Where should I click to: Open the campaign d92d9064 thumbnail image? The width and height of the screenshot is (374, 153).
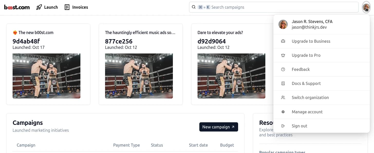231,76
